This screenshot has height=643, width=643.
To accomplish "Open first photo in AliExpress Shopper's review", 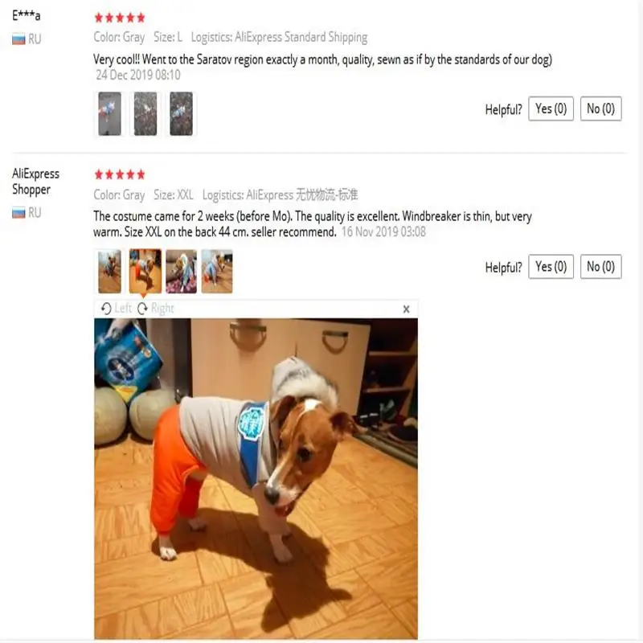I will [109, 271].
